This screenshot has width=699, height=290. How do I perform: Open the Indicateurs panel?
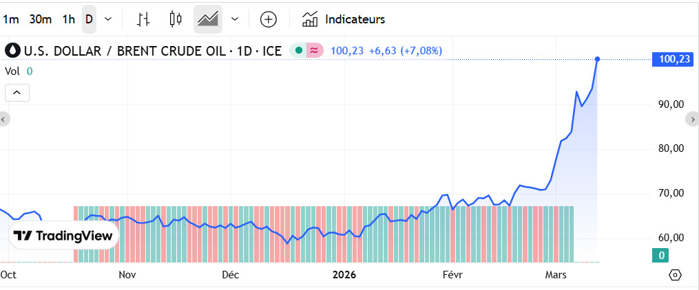coord(344,19)
